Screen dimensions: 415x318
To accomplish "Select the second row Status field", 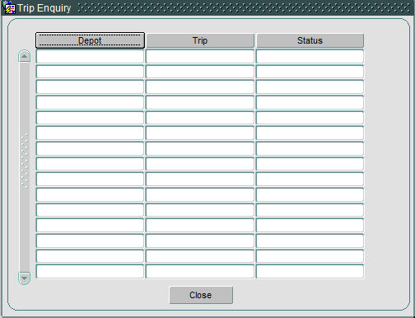I will point(310,72).
